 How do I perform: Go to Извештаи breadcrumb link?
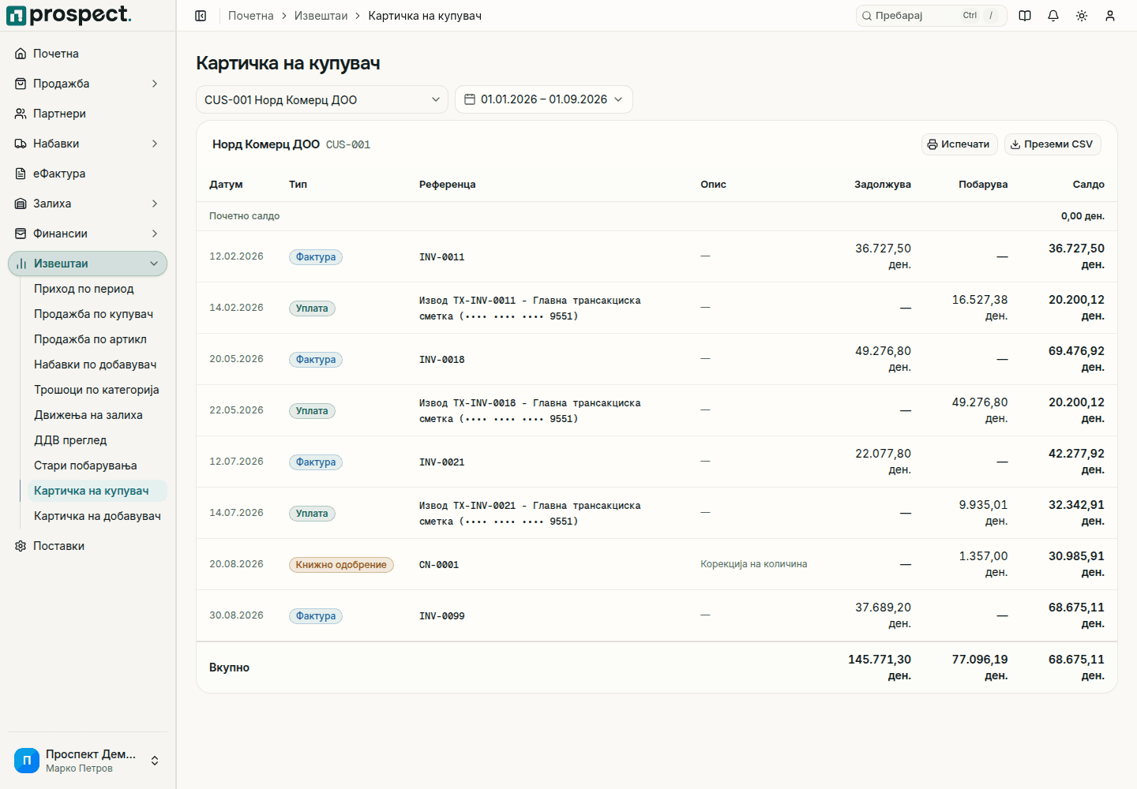point(321,16)
